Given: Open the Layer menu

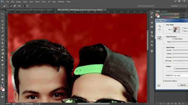Looking at the screenshot, I should pos(25,2).
